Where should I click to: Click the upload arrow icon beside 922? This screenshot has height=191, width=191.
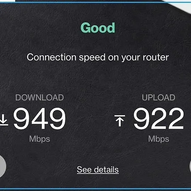point(120,121)
